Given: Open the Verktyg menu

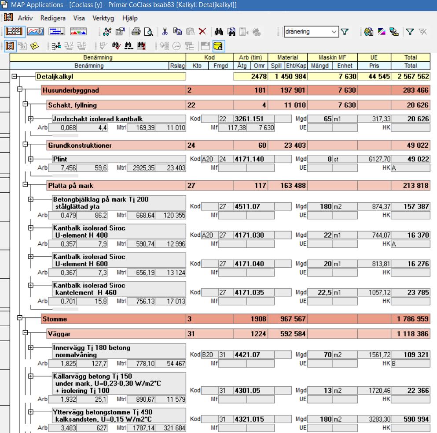Looking at the screenshot, I should 103,18.
